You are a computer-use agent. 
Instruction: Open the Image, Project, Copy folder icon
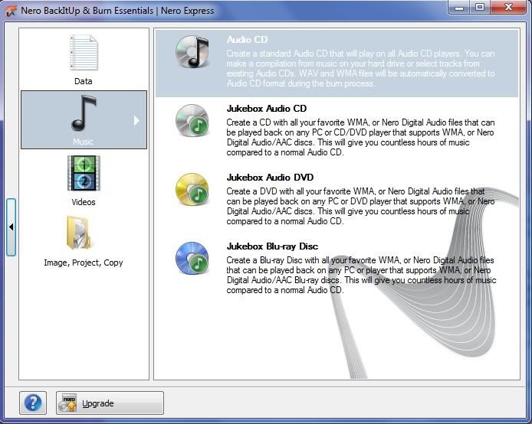click(79, 233)
